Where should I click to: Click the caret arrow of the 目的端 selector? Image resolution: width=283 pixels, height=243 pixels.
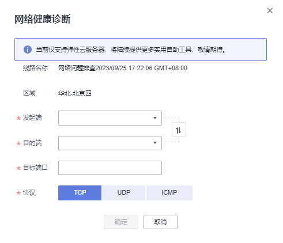tap(155, 143)
